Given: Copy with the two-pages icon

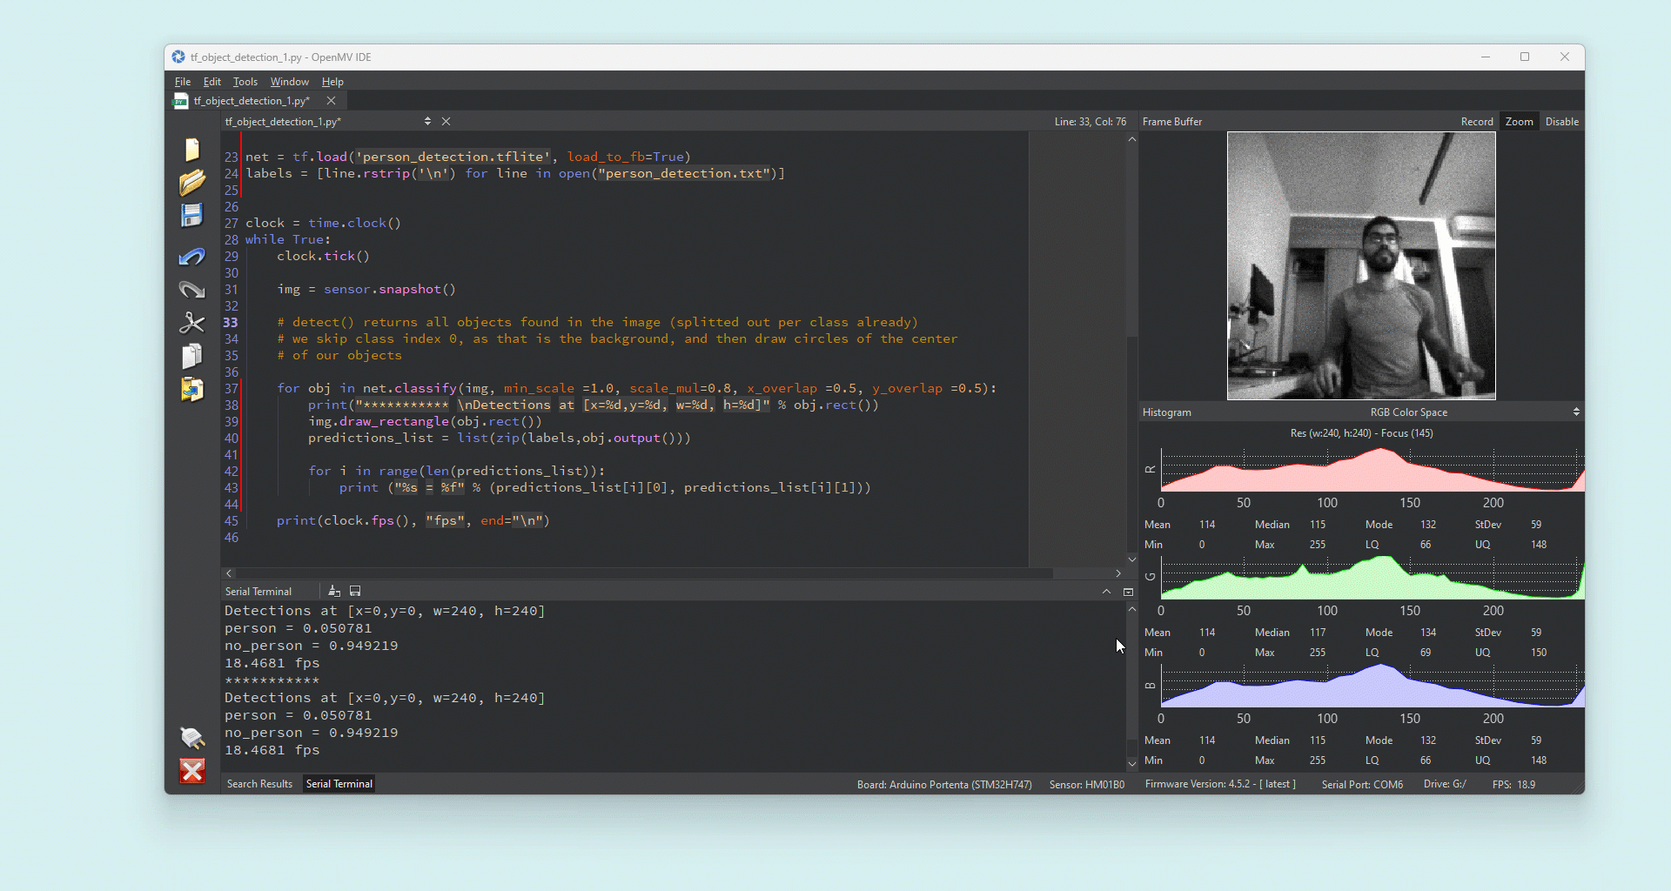Looking at the screenshot, I should [192, 356].
